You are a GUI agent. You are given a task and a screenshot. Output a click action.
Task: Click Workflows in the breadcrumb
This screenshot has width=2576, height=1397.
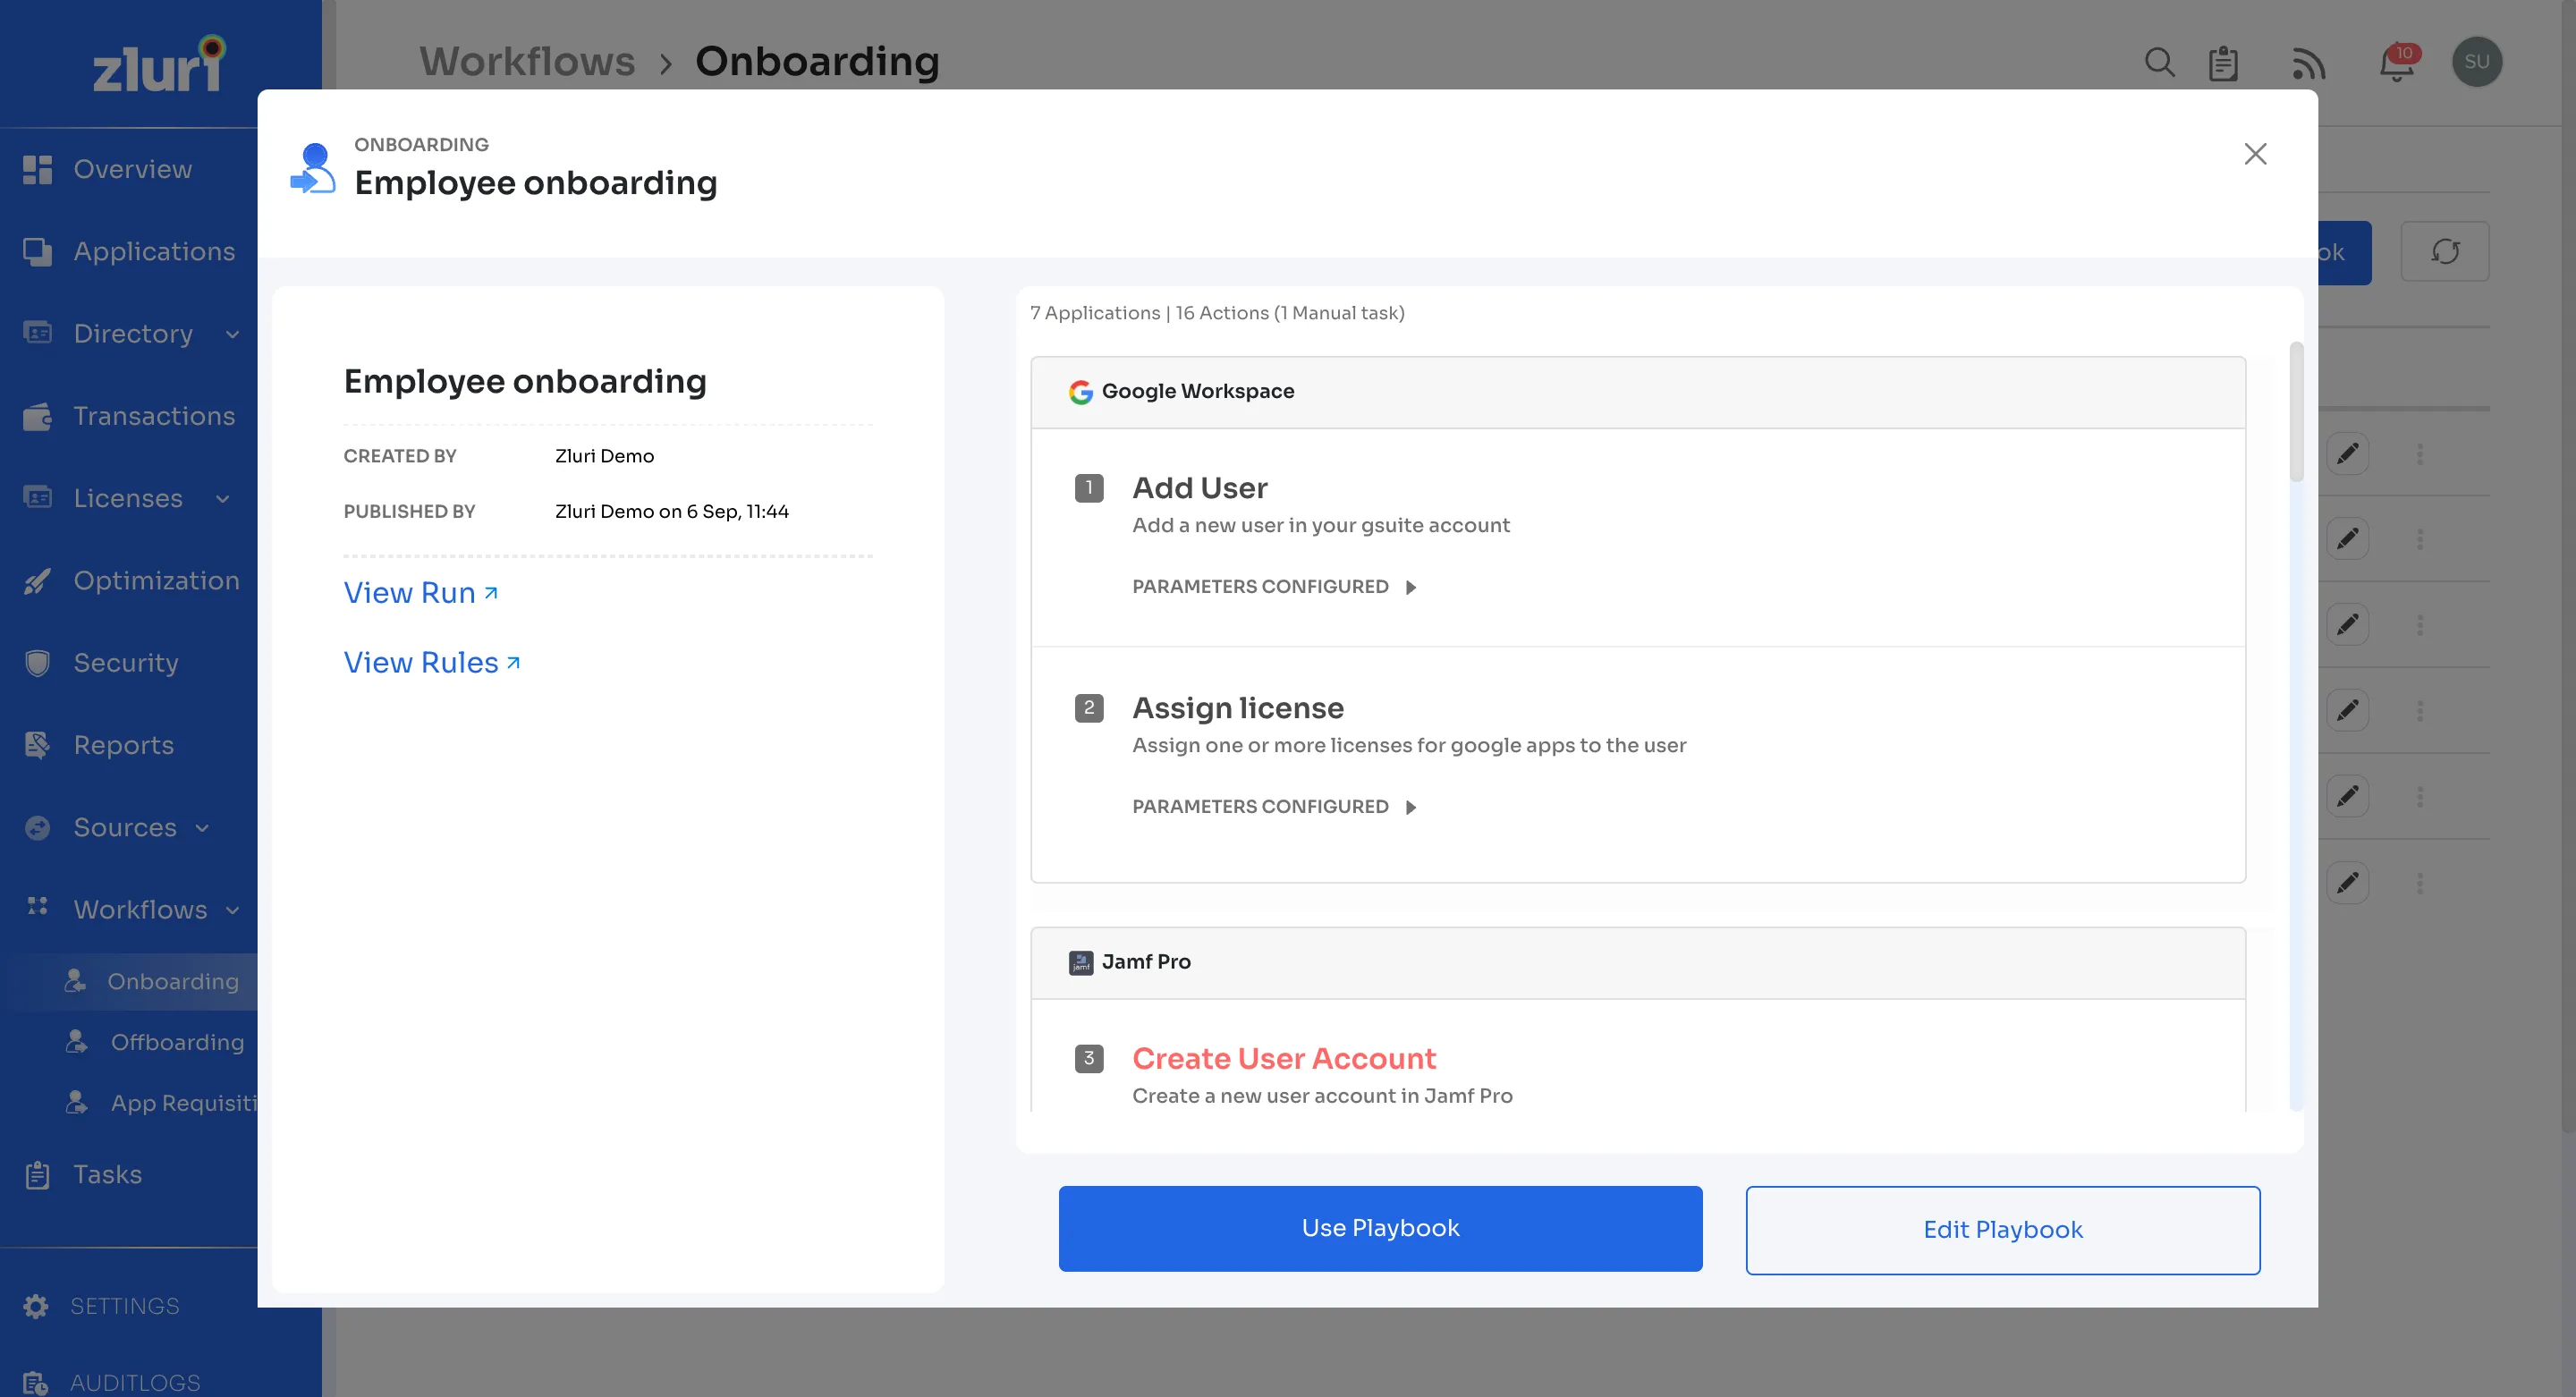[527, 61]
